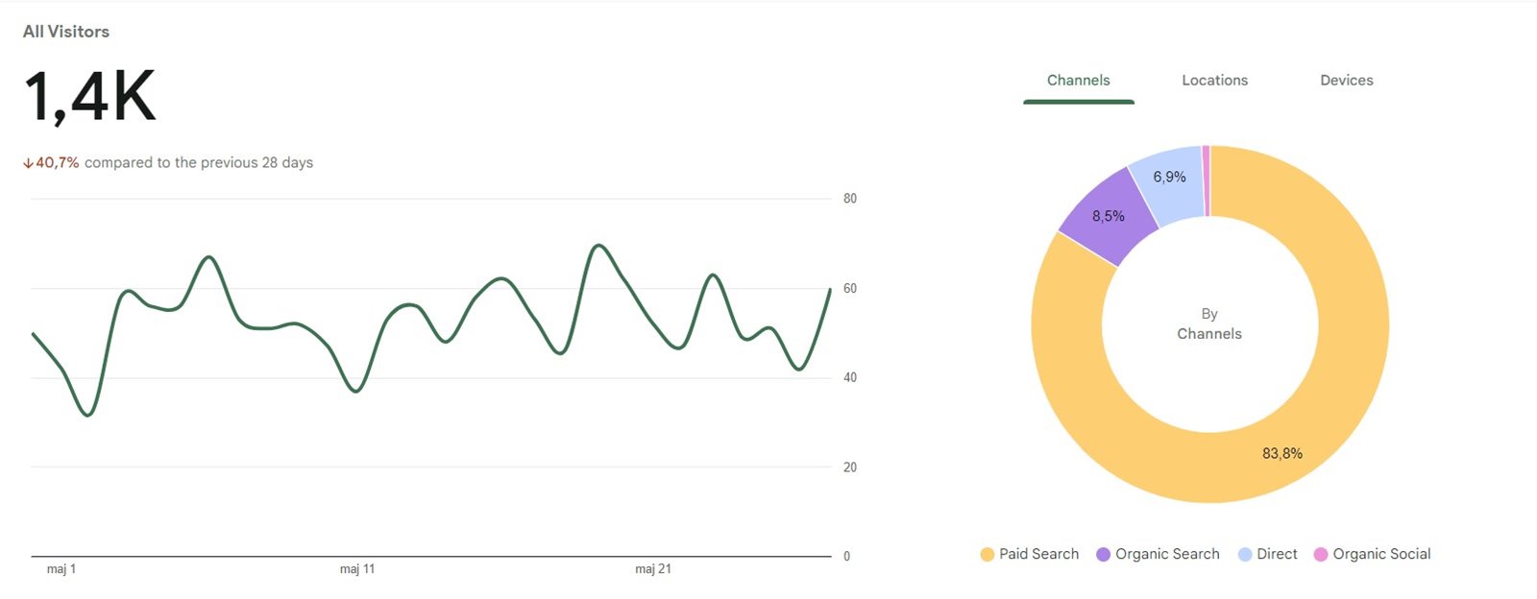1537x599 pixels.
Task: Select the Paid Search legend label
Action: click(x=1038, y=554)
